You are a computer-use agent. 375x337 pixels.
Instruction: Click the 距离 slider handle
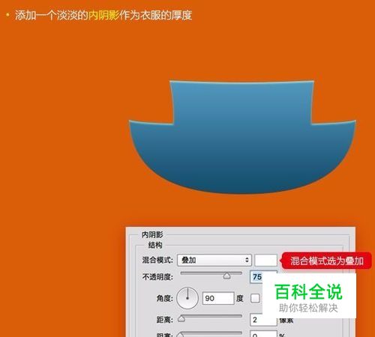click(x=181, y=319)
